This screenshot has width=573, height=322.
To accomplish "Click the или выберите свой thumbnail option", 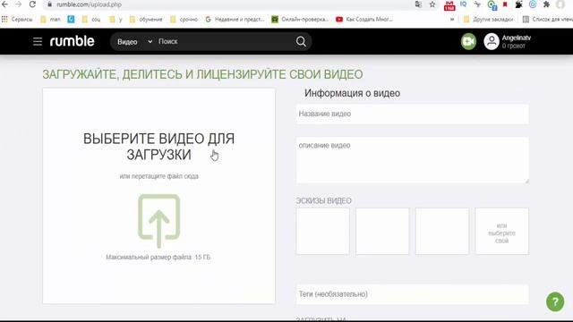I will 501,231.
